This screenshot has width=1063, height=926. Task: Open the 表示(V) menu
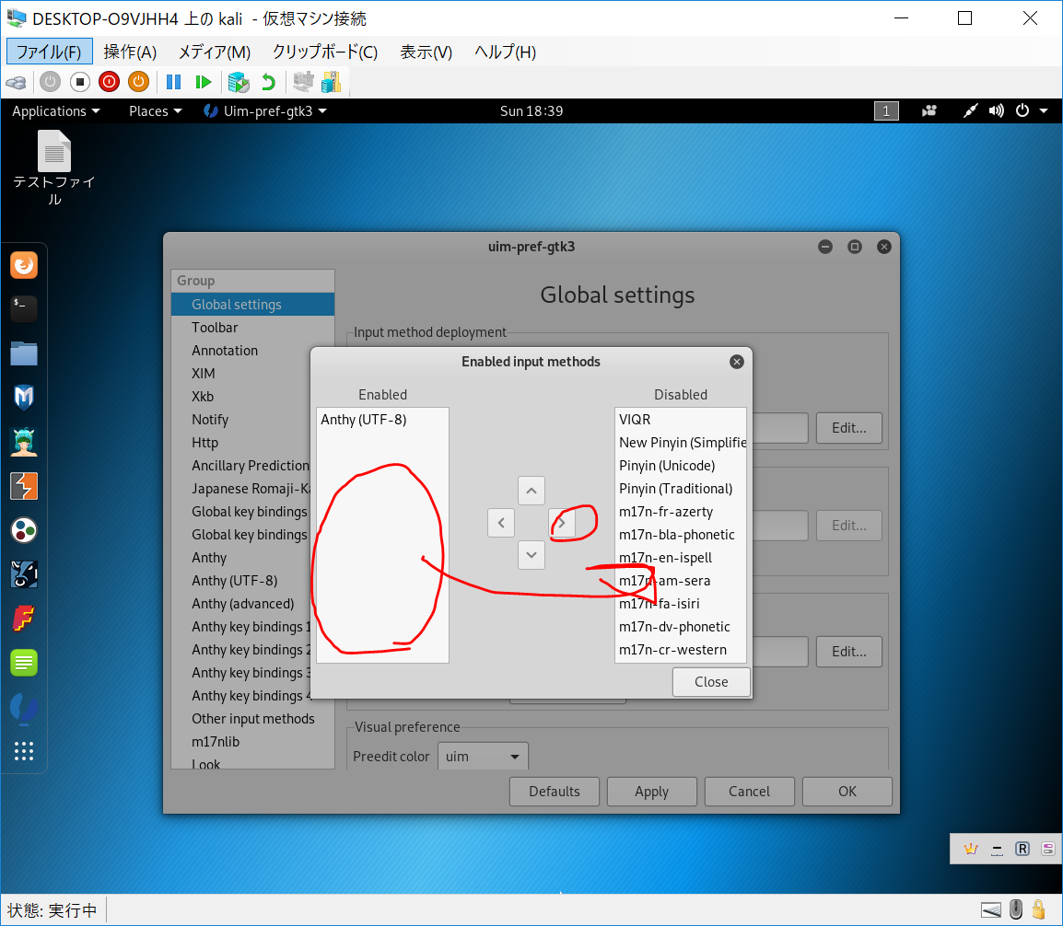point(426,52)
